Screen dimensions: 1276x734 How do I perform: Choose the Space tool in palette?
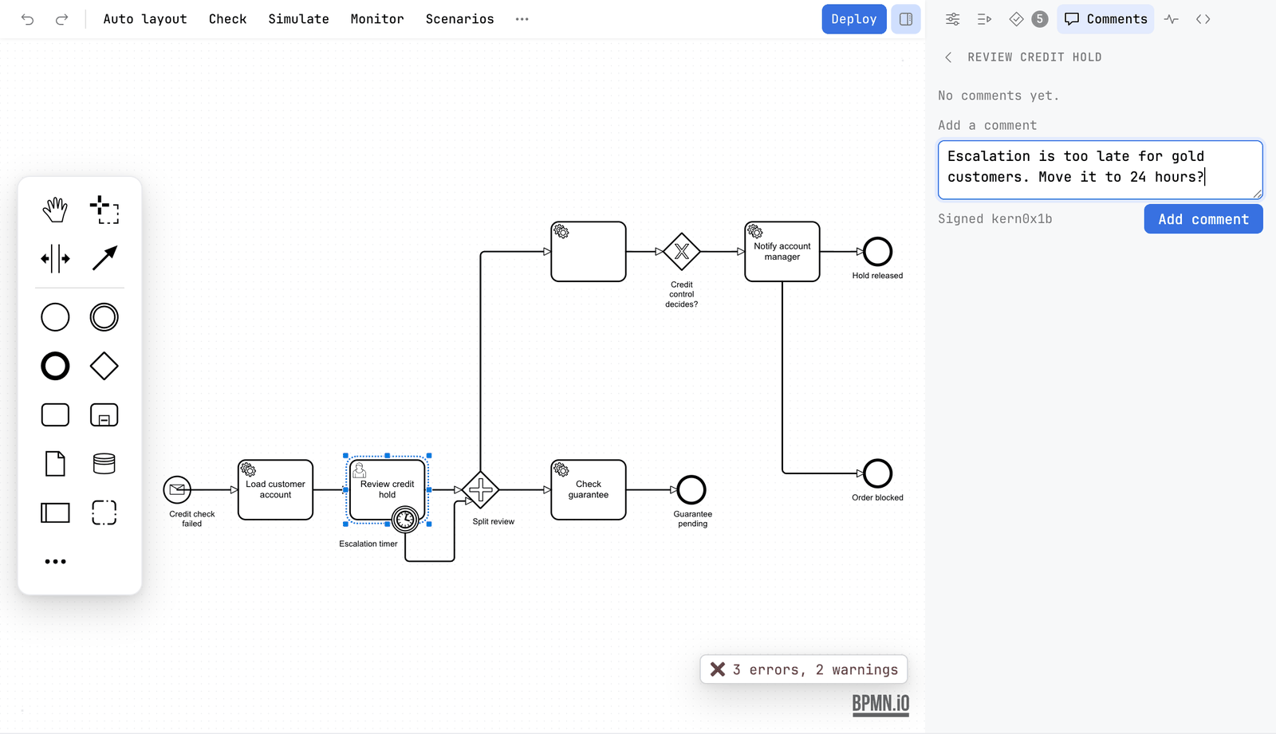pos(55,258)
